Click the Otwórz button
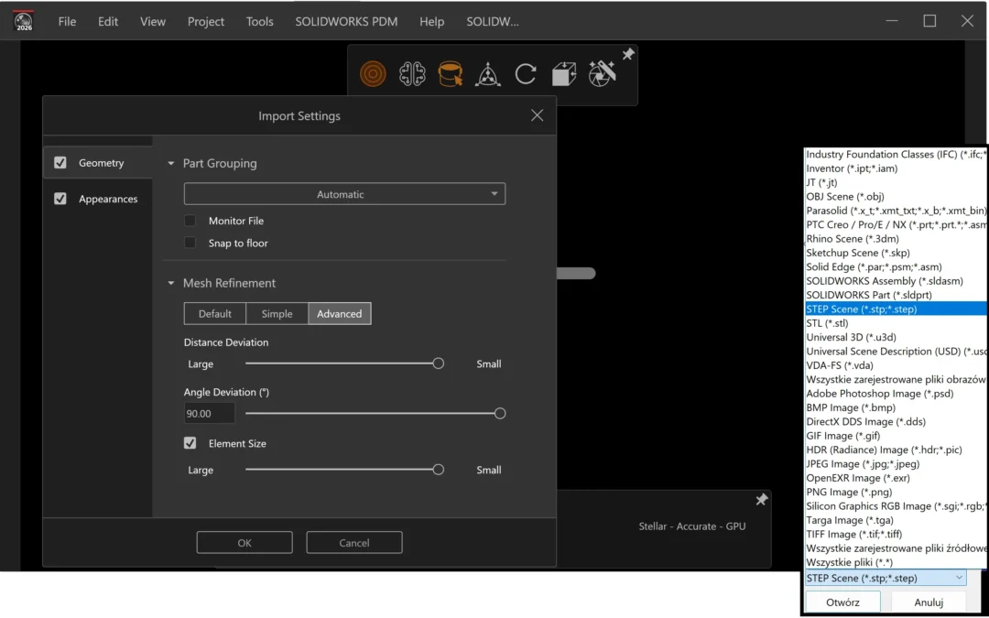The image size is (989, 618). (842, 602)
